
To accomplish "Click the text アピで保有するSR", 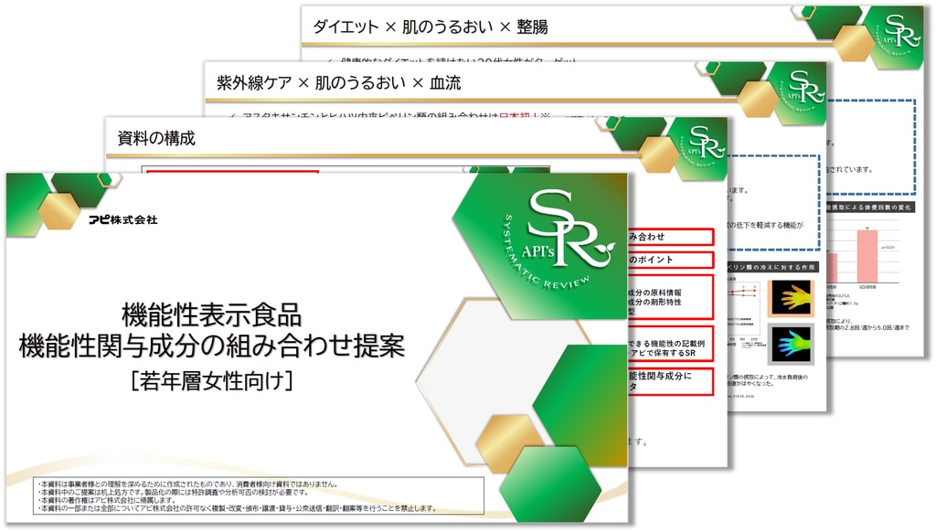I will pyautogui.click(x=663, y=353).
